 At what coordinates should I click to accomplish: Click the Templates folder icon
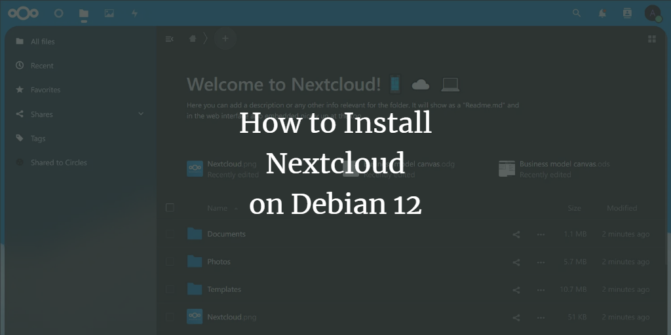[x=195, y=289]
